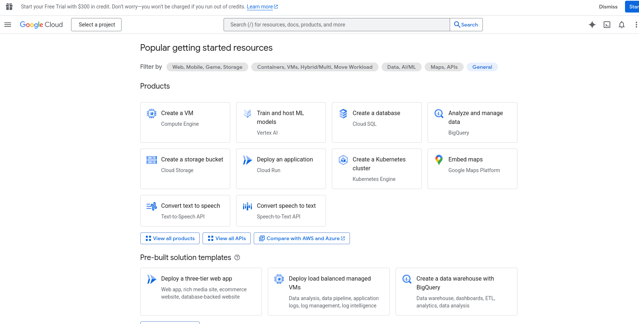
Task: Click the Cloud Storage bucket icon
Action: pyautogui.click(x=151, y=160)
